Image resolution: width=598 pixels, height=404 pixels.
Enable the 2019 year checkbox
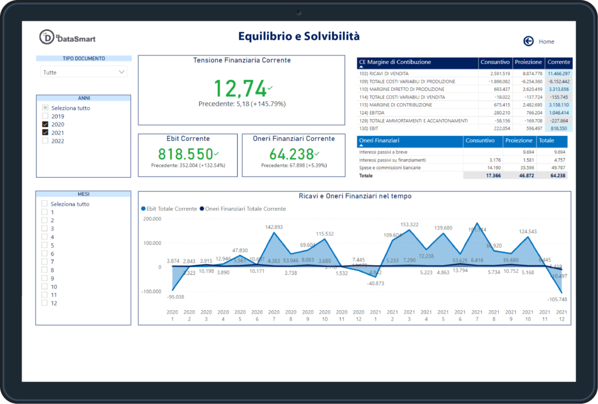(45, 116)
